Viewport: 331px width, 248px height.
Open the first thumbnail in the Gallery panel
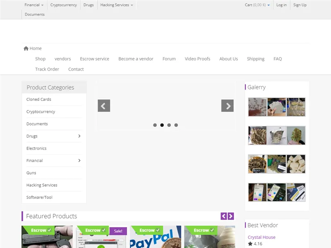tap(257, 107)
